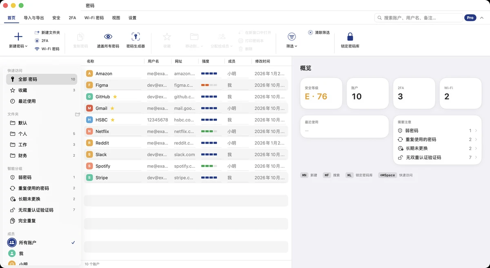The image size is (490, 268).
Task: Toggle the GitHub favorite star
Action: [x=115, y=97]
